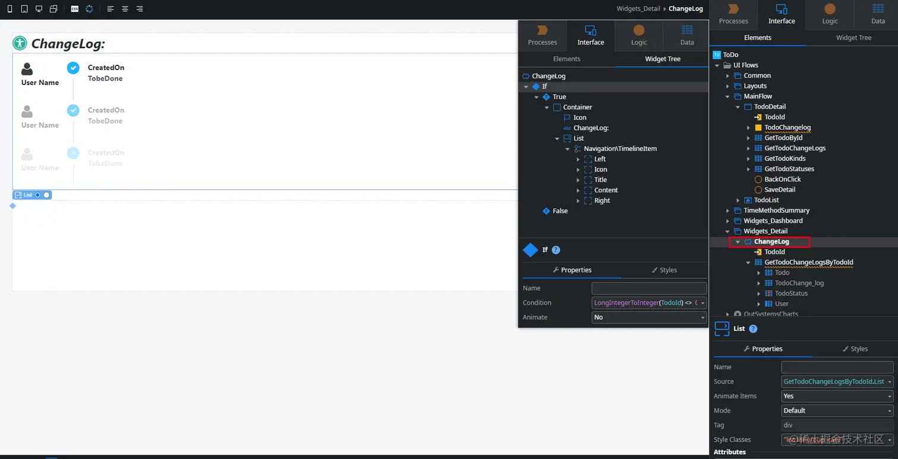This screenshot has width=898, height=459.
Task: Select the dark user icon in first timeline row
Action: pyautogui.click(x=27, y=69)
